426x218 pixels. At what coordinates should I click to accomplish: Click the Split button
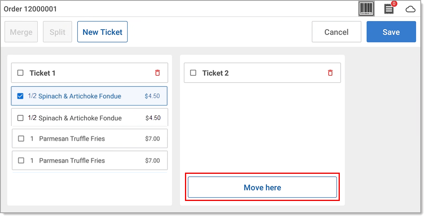tap(57, 32)
